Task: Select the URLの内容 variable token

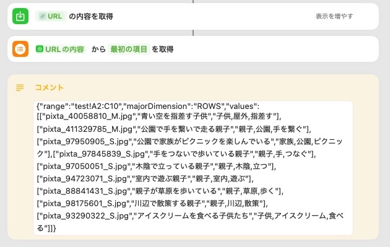Action: (60, 50)
